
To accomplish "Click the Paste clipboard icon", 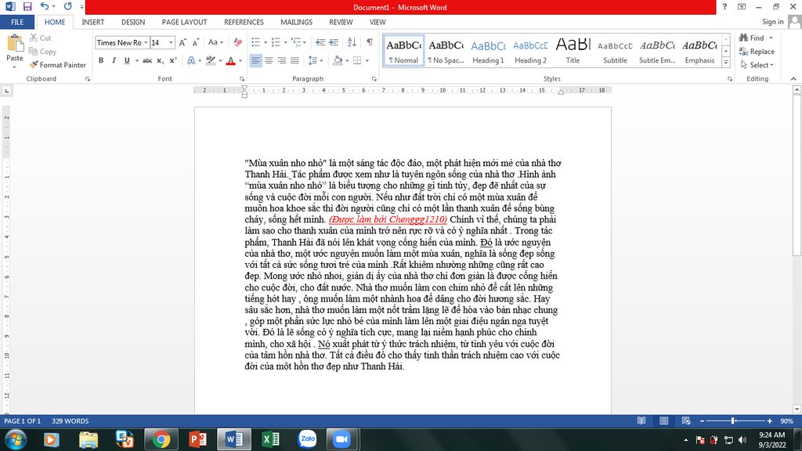I will [14, 45].
